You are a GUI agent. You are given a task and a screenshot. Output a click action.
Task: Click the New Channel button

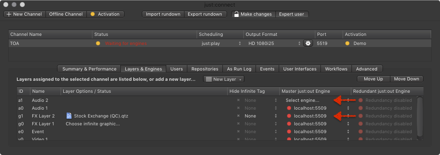[x=24, y=14]
